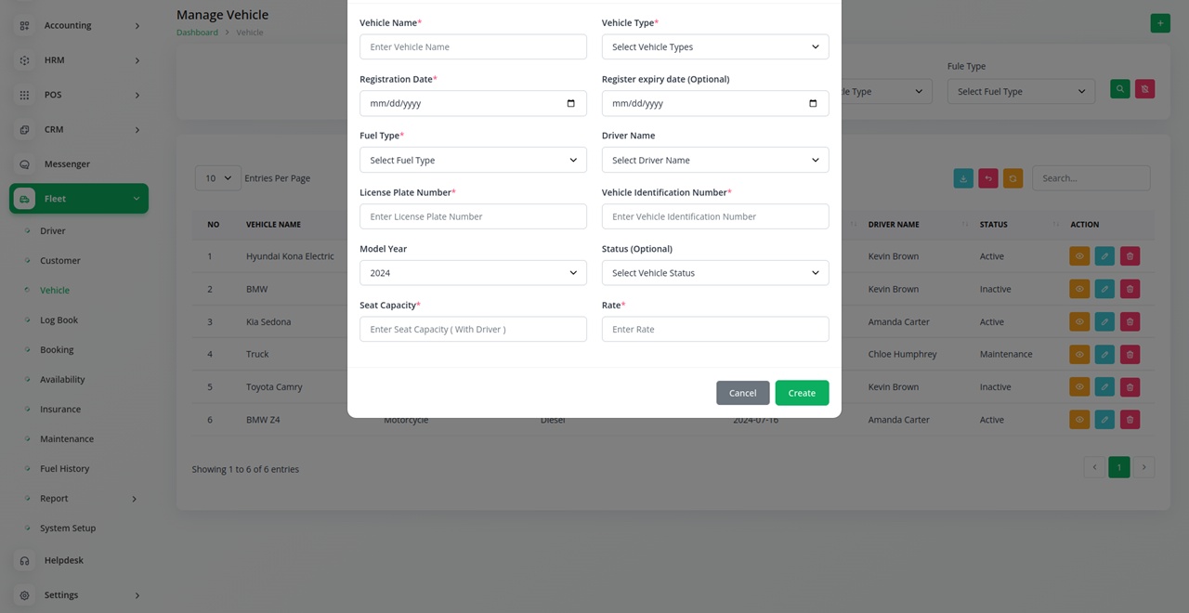Select Fuel History sidebar item
The height and width of the screenshot is (613, 1189).
[64, 468]
